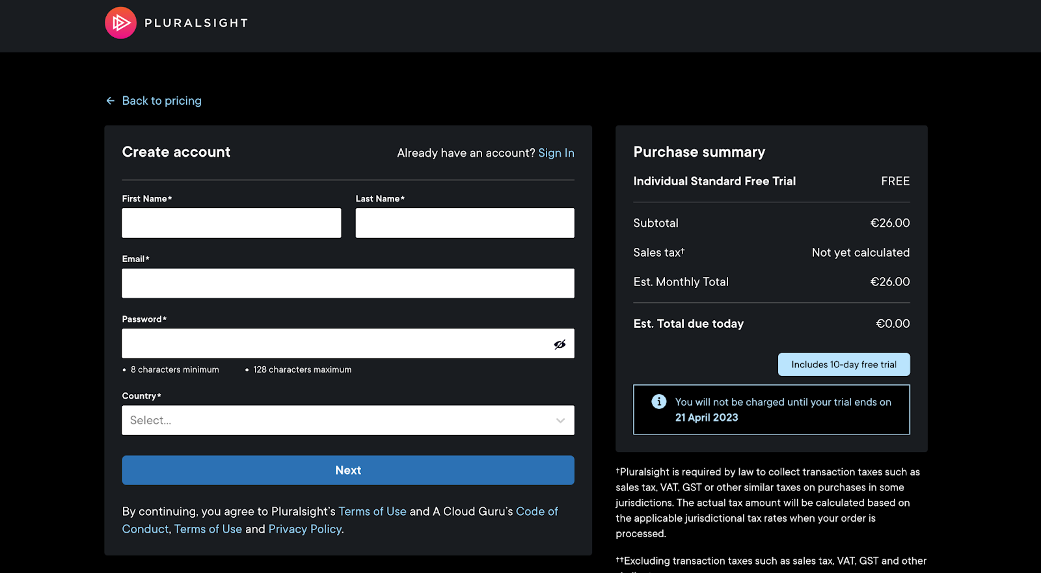Select the Purchase summary heading

tap(699, 152)
